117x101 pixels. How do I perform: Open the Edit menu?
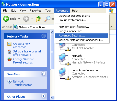[14, 11]
